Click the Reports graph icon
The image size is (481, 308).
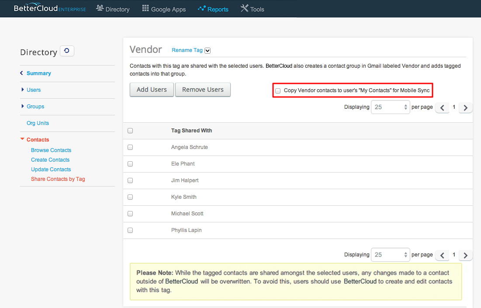tap(202, 8)
